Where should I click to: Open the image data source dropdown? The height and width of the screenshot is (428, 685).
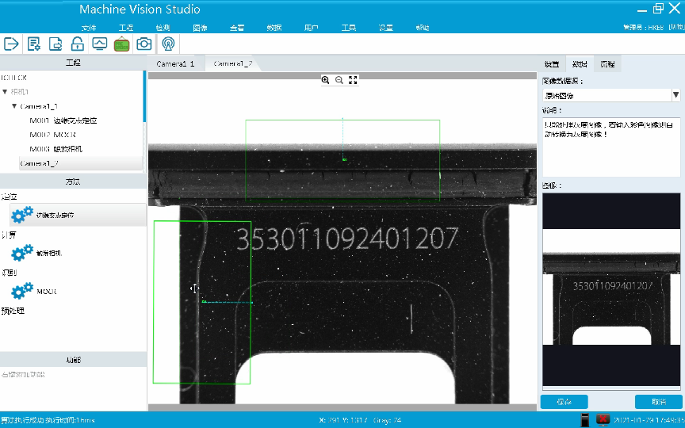point(675,95)
